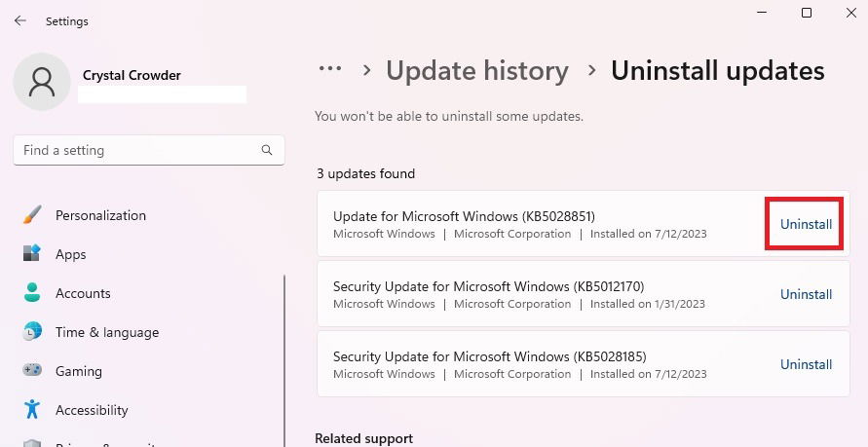Screen dimensions: 868x447
Task: Click the Crystal Crowder profile avatar
Action: [42, 82]
